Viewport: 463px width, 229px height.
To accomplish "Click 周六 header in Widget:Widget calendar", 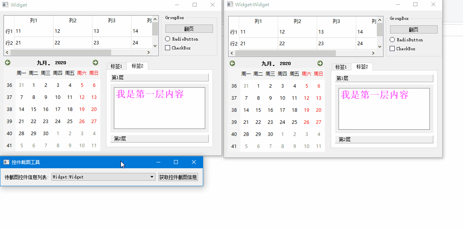I will 307,74.
